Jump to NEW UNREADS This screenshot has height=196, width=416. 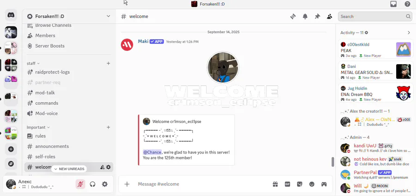69,169
